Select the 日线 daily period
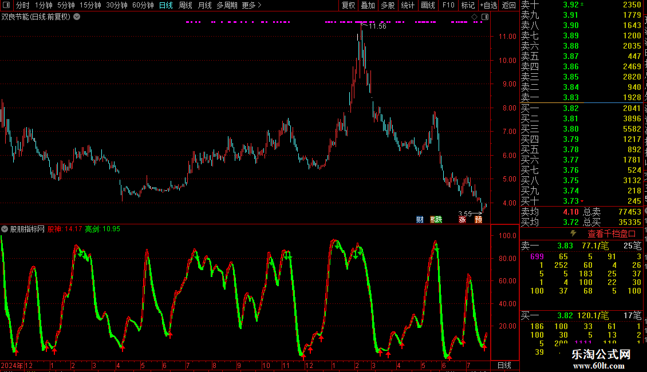This screenshot has width=647, height=372. pos(166,5)
